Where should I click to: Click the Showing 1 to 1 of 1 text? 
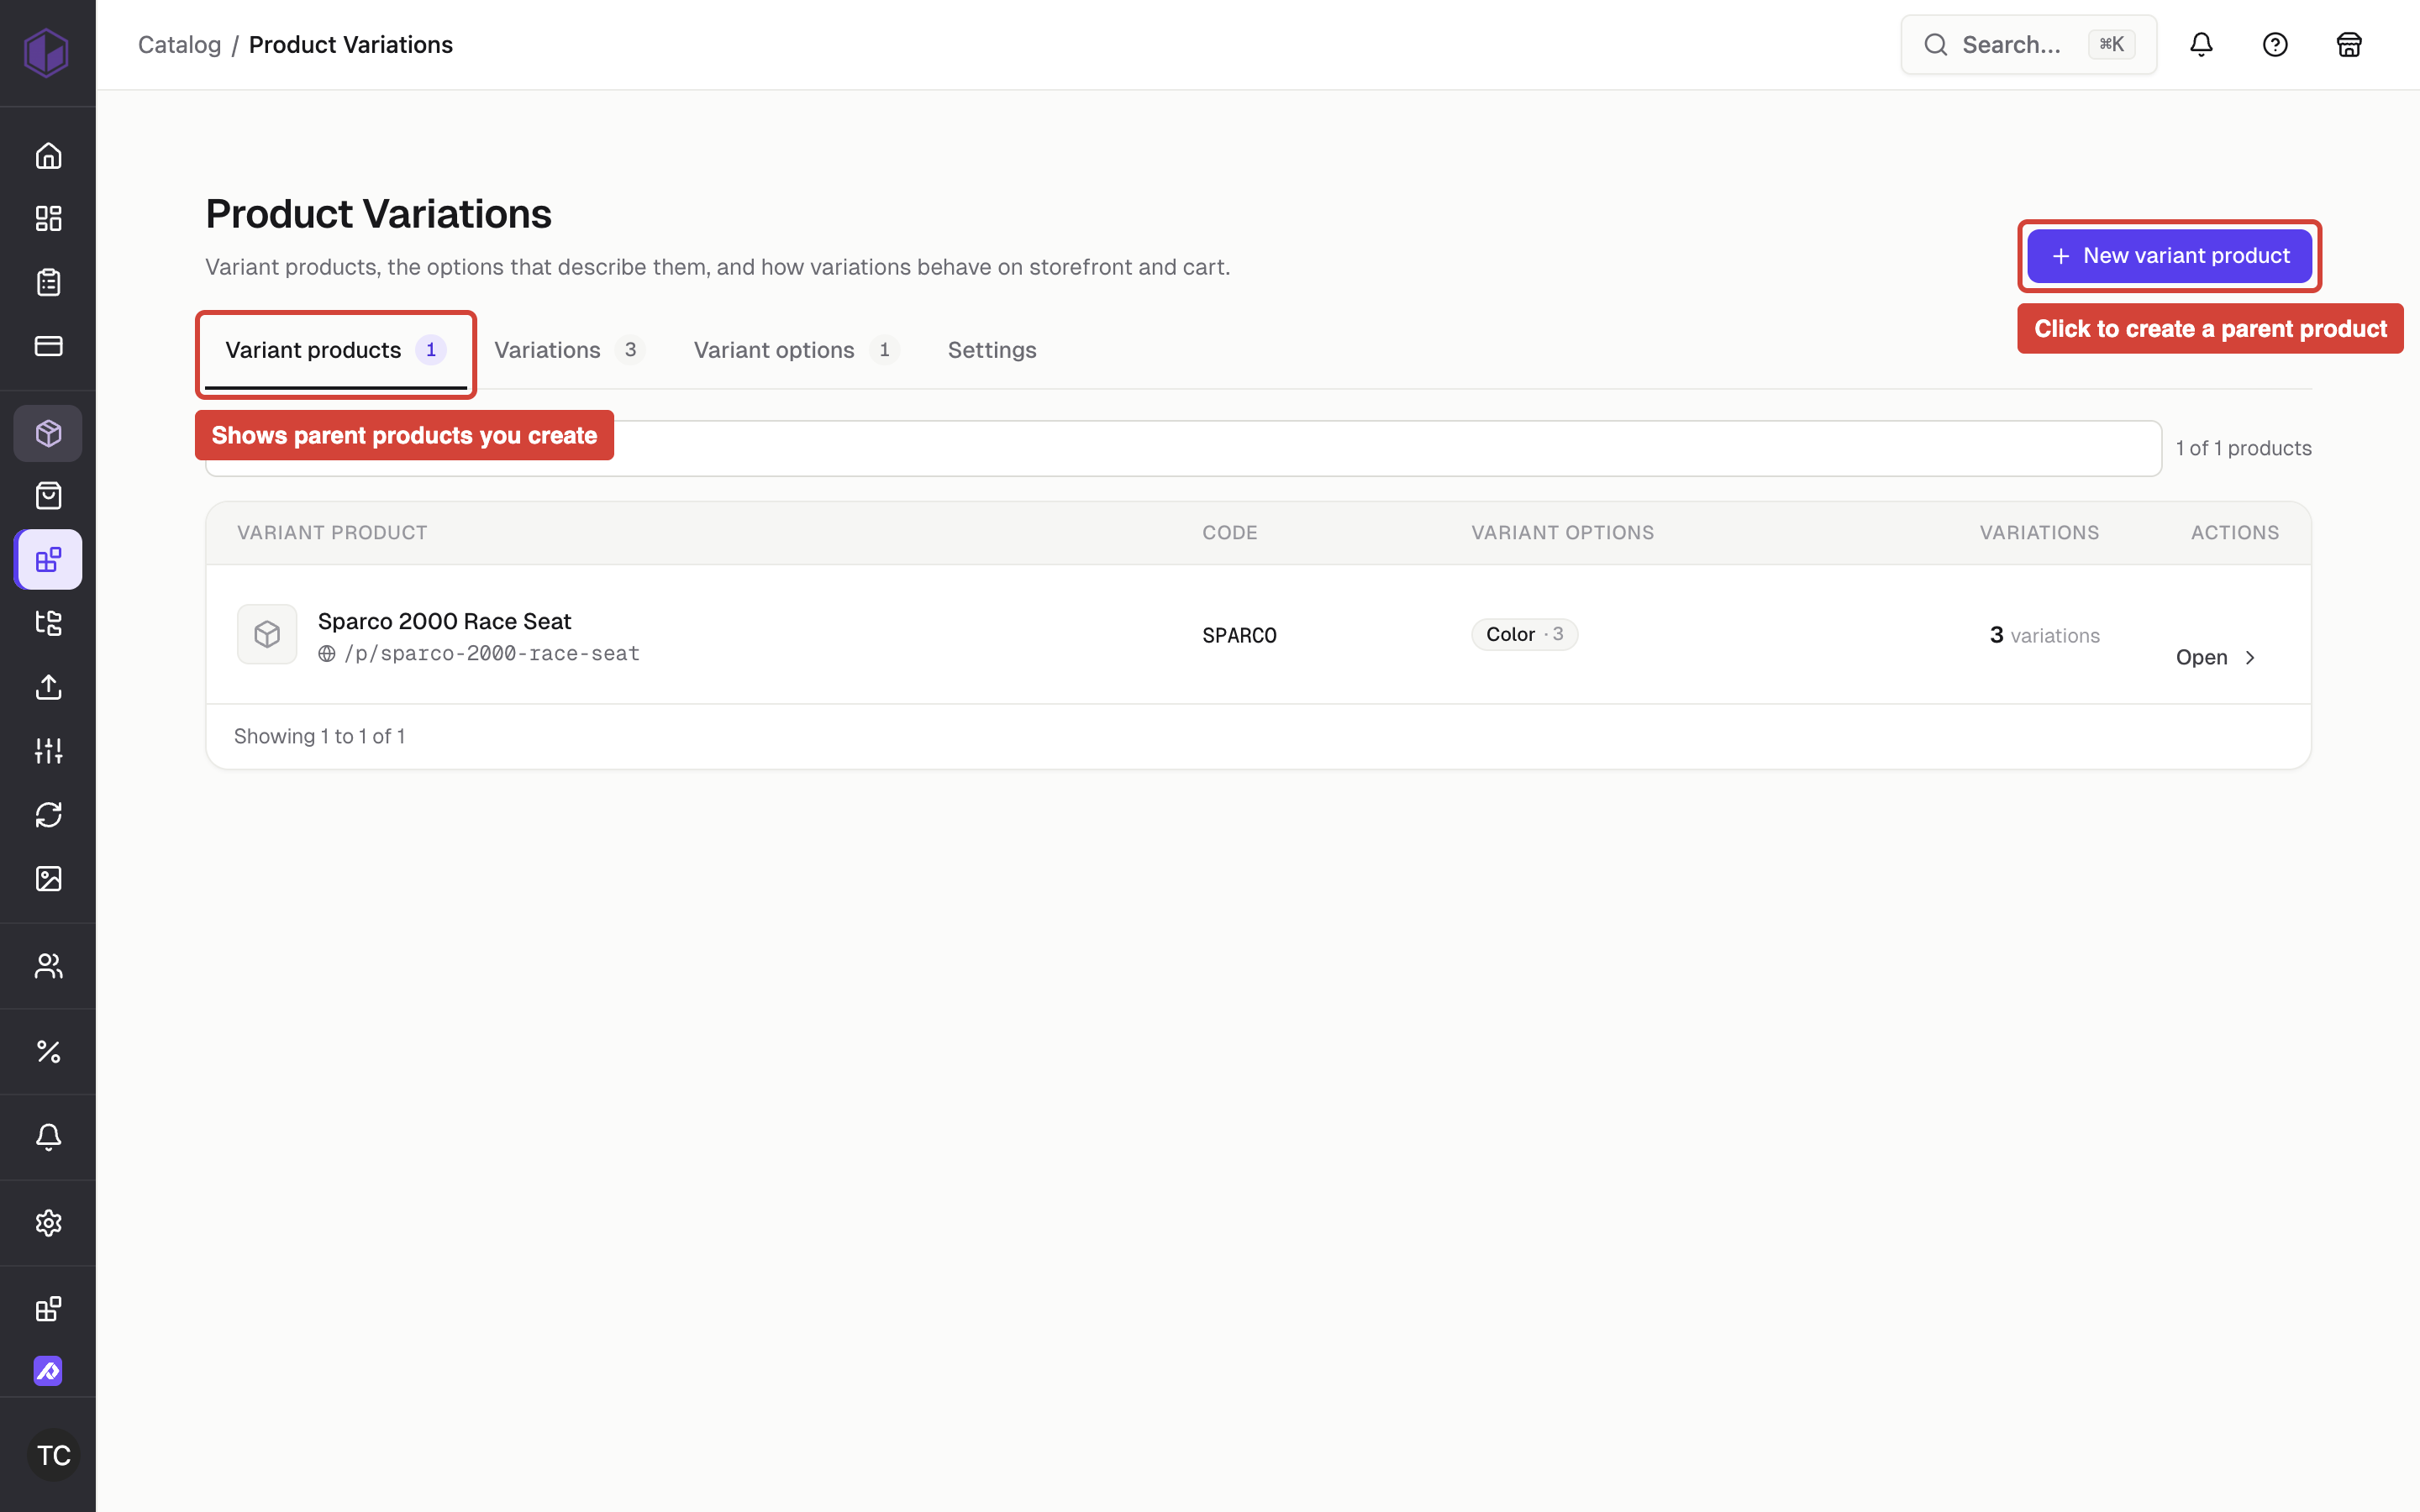click(x=319, y=736)
